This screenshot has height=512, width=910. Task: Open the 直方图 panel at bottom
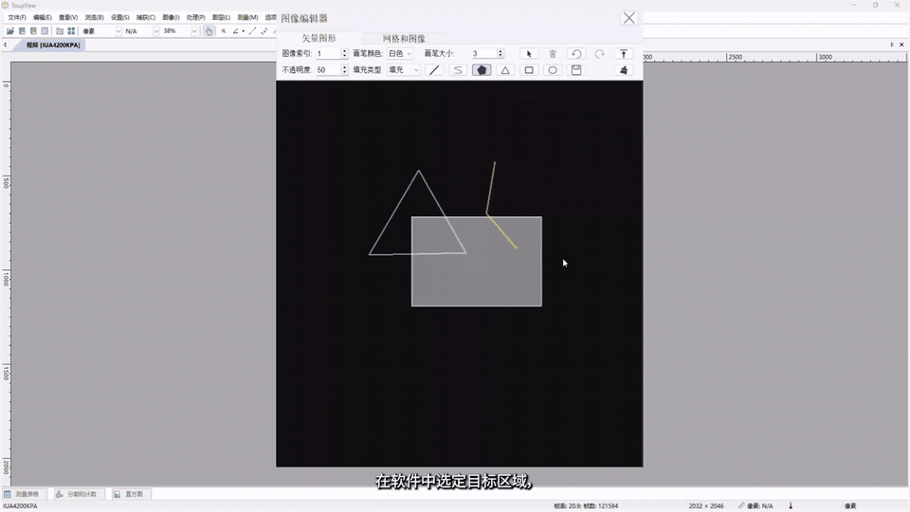pyautogui.click(x=128, y=494)
